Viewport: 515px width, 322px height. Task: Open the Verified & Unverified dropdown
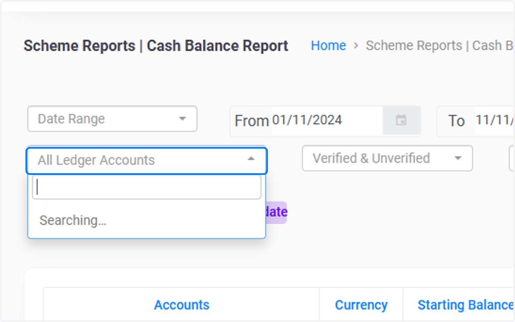(387, 158)
